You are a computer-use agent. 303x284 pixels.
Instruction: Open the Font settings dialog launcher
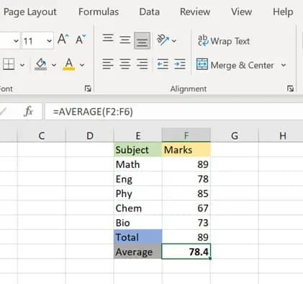click(x=88, y=89)
